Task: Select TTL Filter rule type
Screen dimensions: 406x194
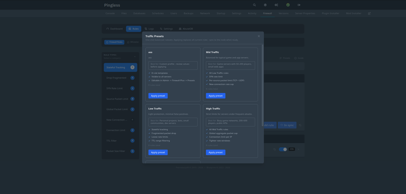Action: [x=121, y=141]
